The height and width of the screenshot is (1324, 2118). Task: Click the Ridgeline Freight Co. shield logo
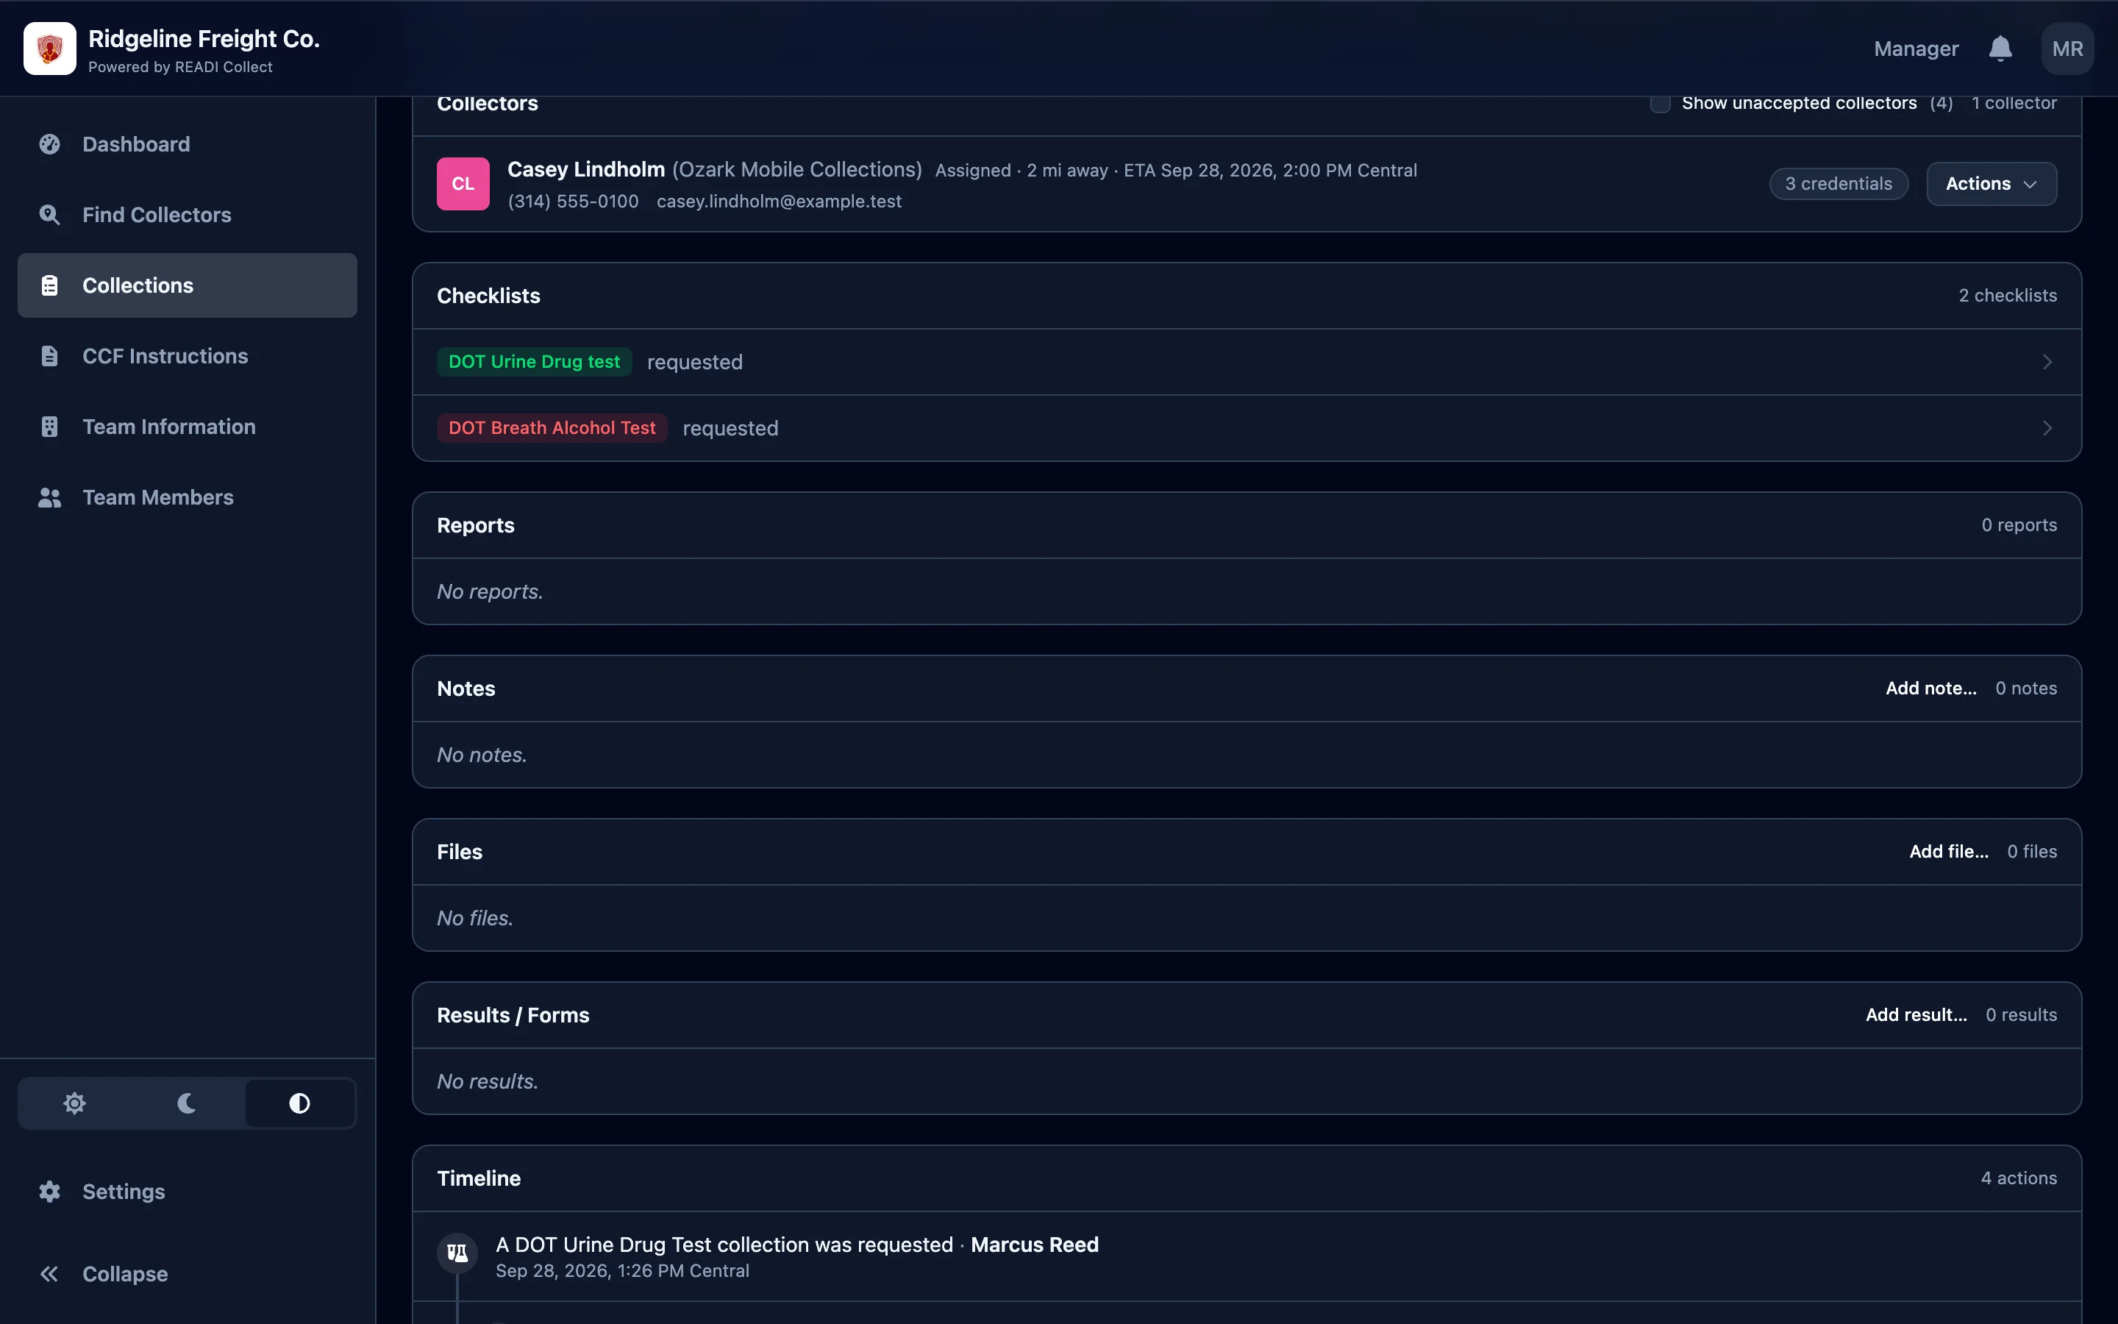[x=50, y=48]
